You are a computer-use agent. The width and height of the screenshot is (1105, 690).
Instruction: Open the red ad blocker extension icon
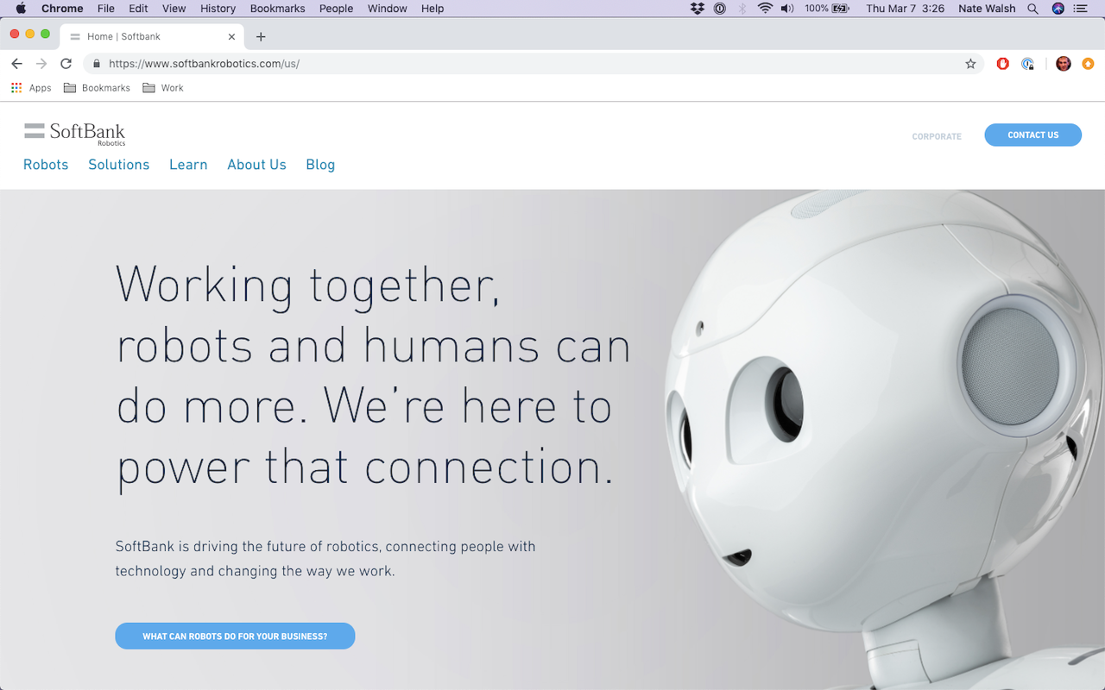[1002, 64]
